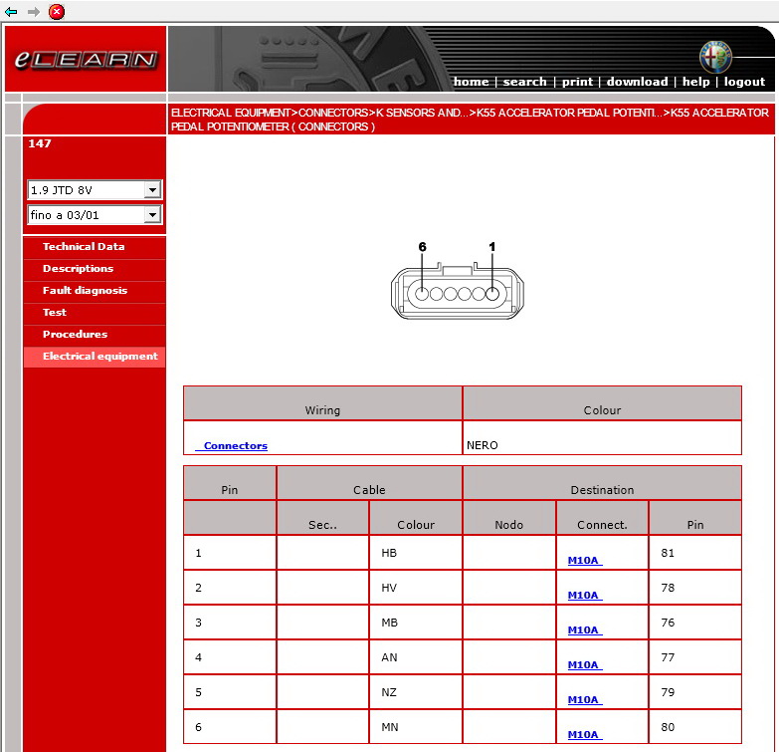This screenshot has width=779, height=752.
Task: Click the forward arrow icon
Action: coord(33,11)
